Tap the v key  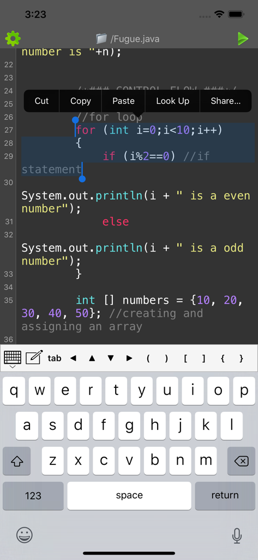tap(129, 460)
